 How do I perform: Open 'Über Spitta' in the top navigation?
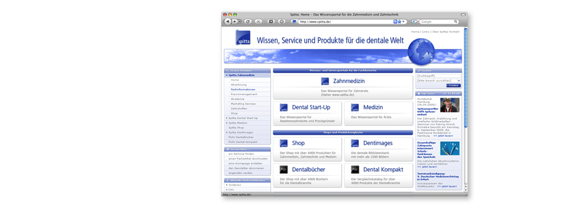pos(440,32)
